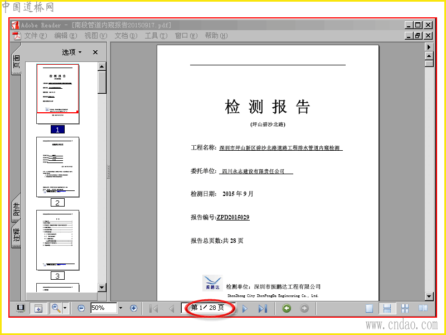Jump to last page icon

point(263,309)
